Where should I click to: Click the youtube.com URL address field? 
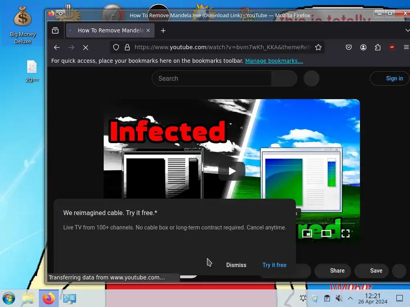coord(222,47)
